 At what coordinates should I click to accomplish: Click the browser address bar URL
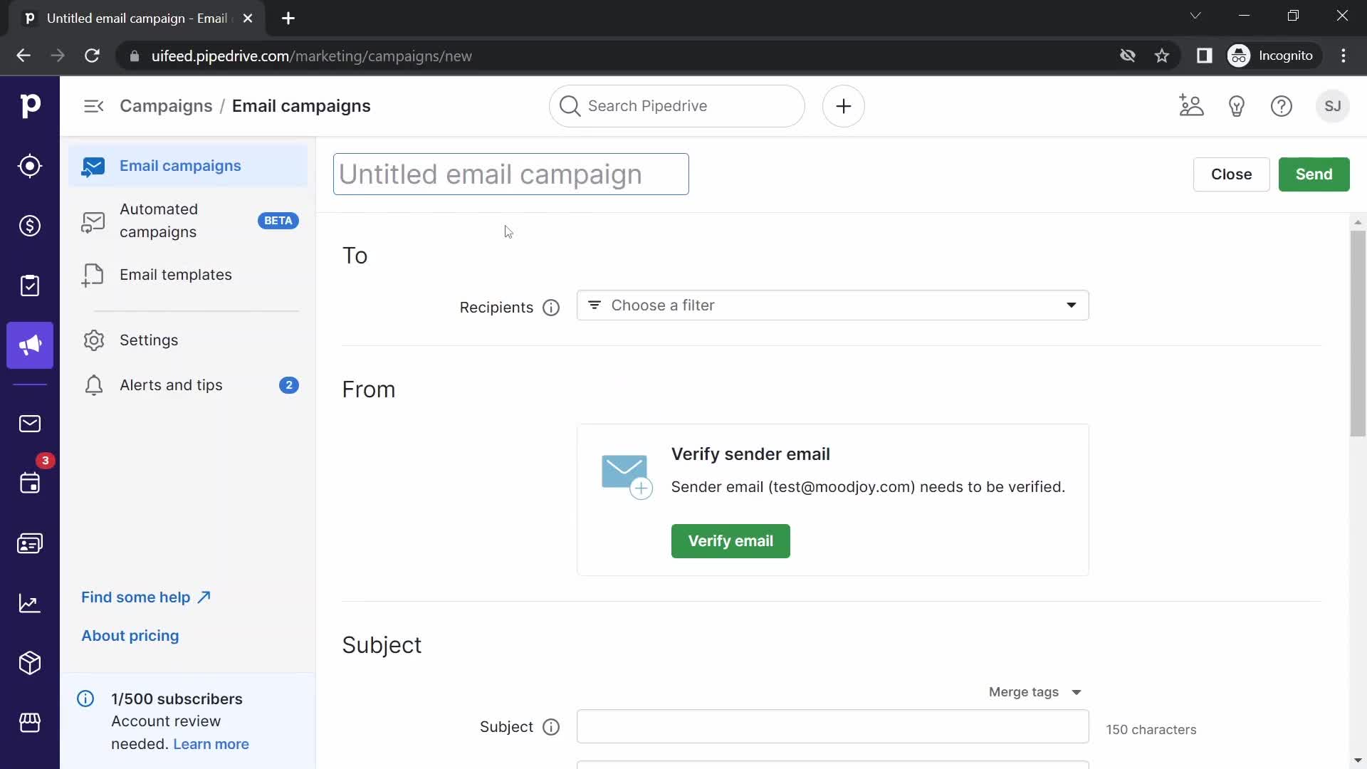[x=312, y=56]
